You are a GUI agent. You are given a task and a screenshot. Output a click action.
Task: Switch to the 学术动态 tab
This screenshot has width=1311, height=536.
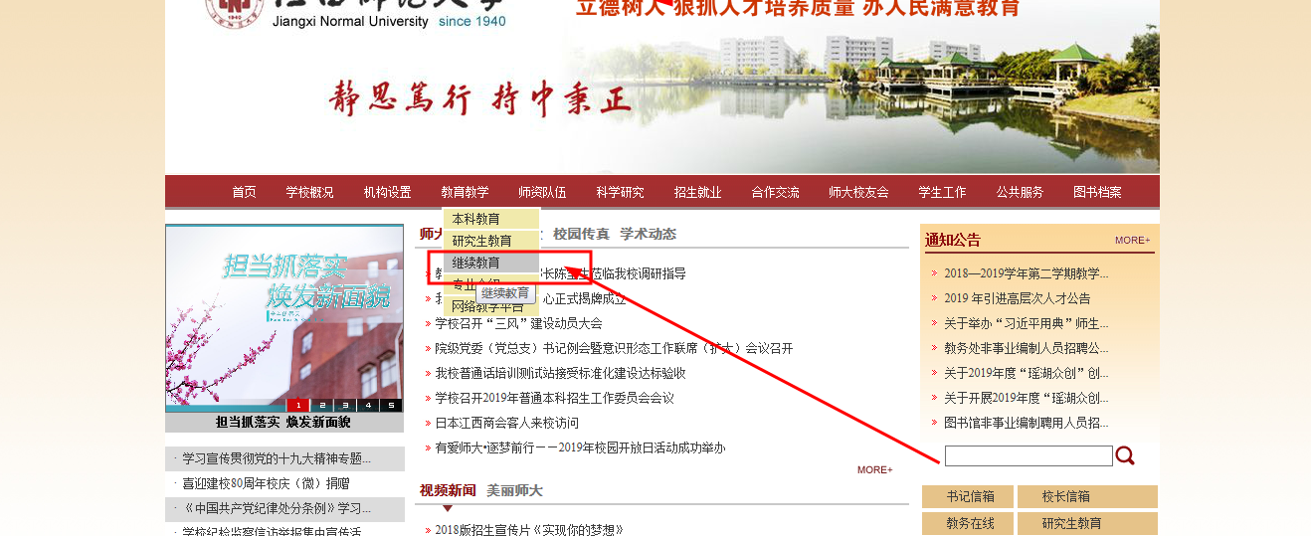649,234
